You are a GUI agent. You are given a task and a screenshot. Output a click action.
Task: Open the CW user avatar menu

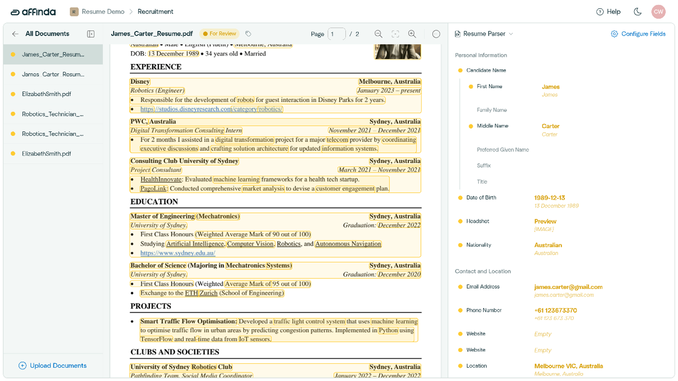(658, 12)
